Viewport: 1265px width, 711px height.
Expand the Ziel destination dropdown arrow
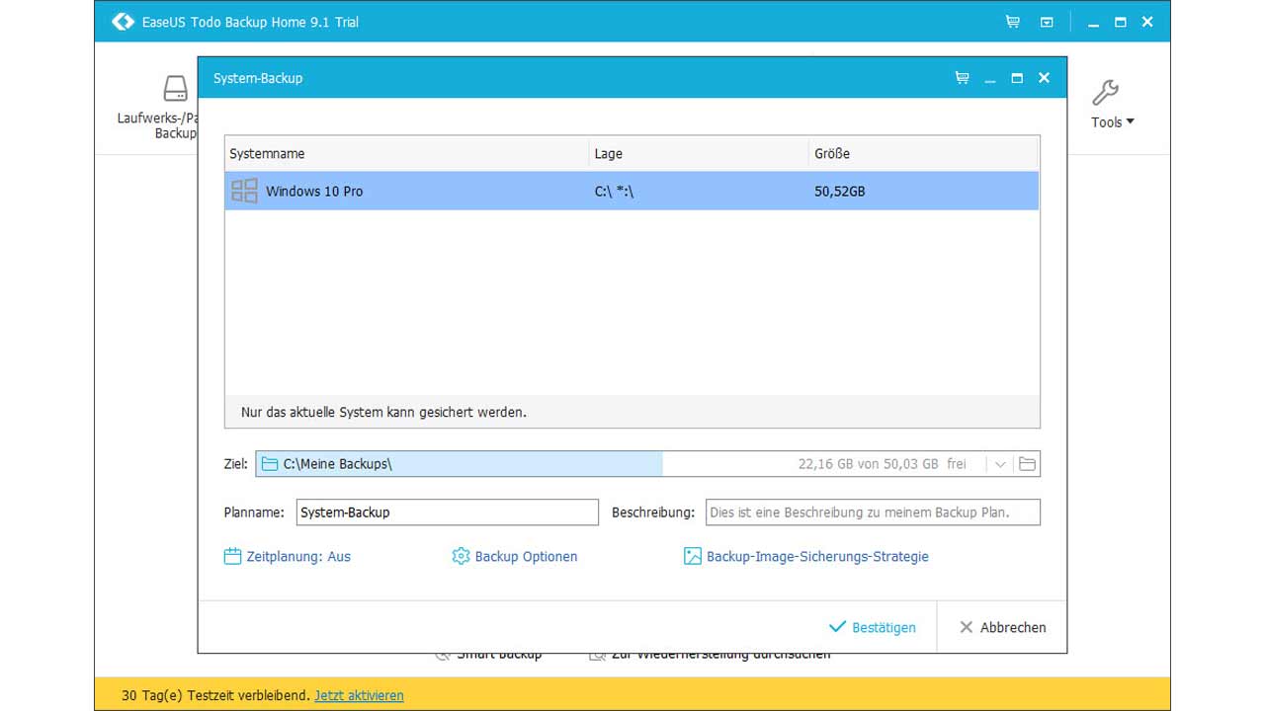[x=1000, y=464]
